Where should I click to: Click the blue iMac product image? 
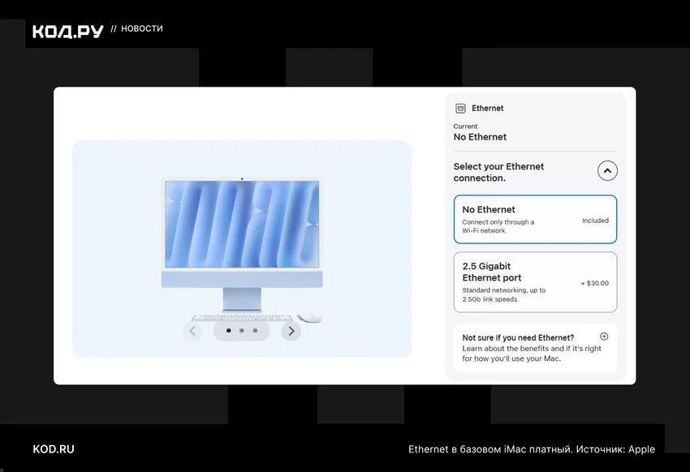coord(242,249)
